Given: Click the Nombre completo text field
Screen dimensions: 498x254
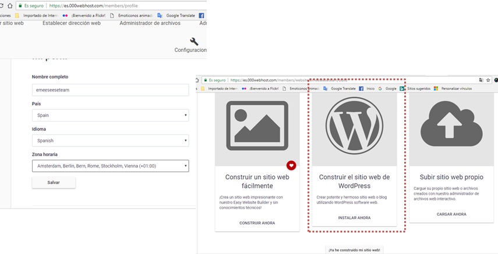Looking at the screenshot, I should pos(111,90).
